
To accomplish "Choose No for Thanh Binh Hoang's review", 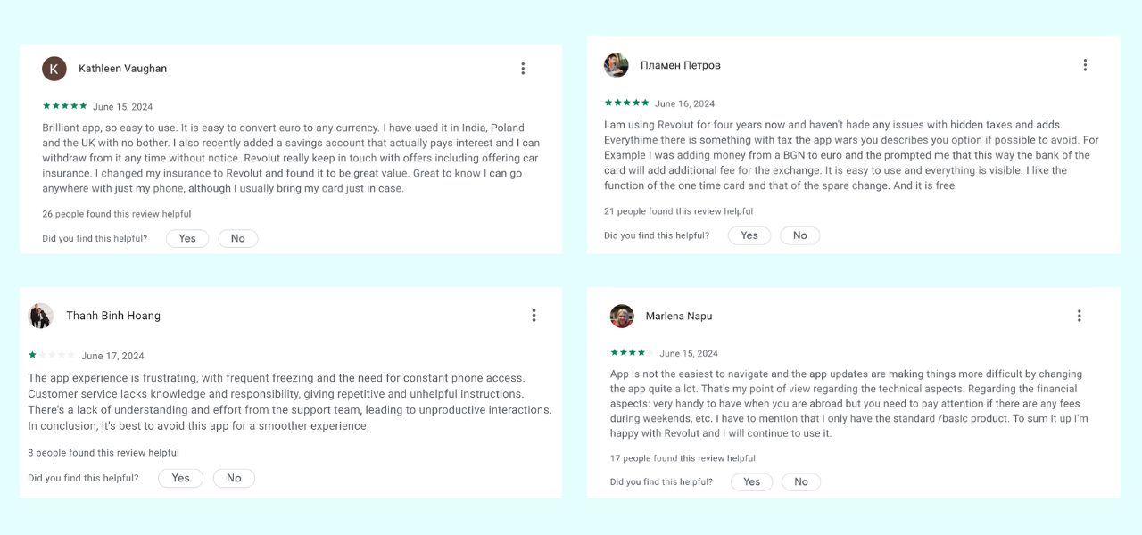I will tap(234, 478).
